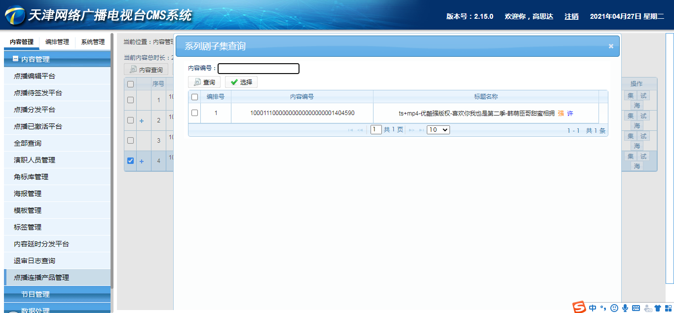The height and width of the screenshot is (313, 674).
Task: Click the magnifier 查询 button in the dialog
Action: tap(204, 82)
